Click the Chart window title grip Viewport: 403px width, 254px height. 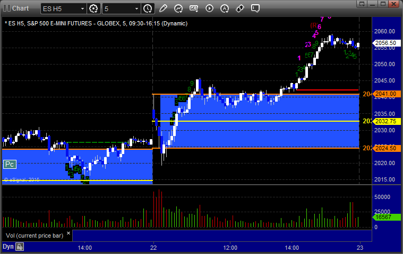point(6,8)
